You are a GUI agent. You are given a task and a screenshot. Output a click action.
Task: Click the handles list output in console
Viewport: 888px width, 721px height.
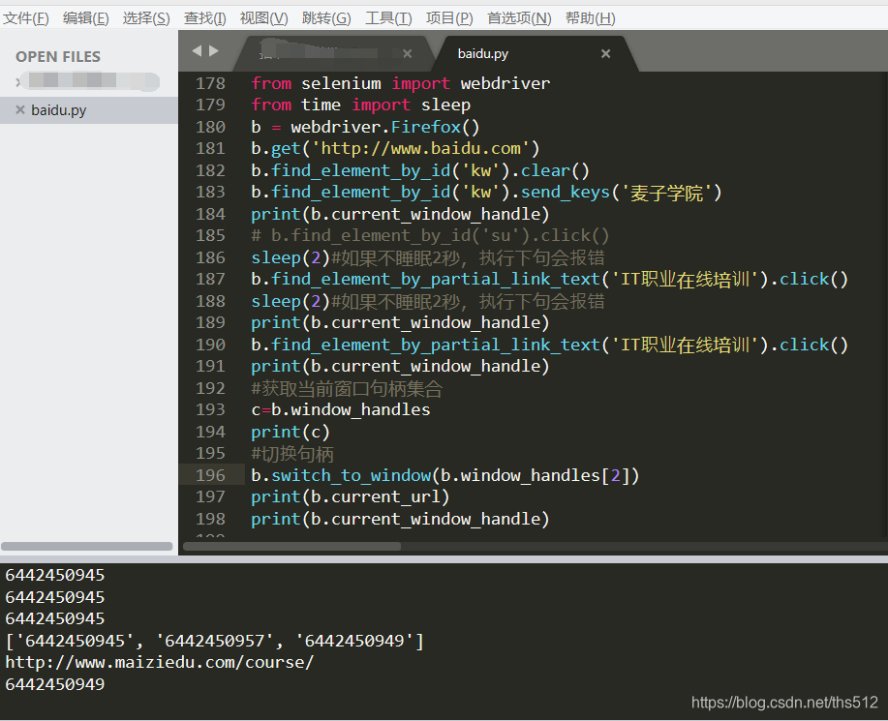[x=215, y=642]
